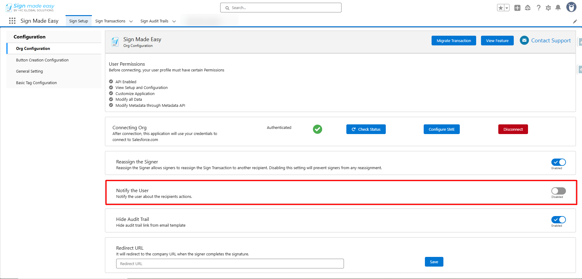Viewport: 582px width, 279px height.
Task: Open the Contact Support link
Action: coord(551,41)
